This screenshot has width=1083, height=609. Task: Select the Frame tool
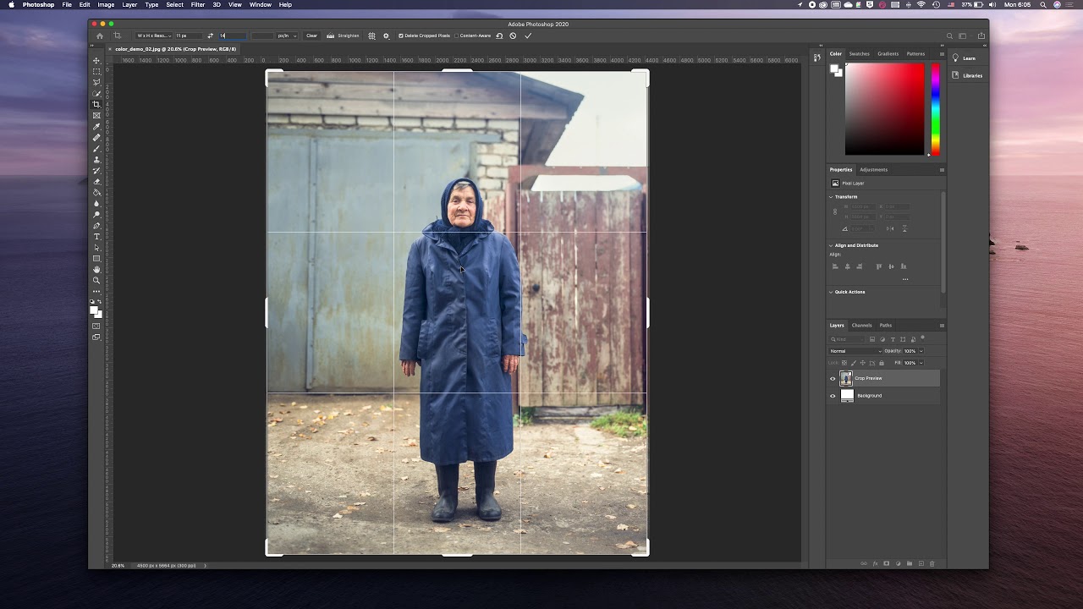pos(96,114)
